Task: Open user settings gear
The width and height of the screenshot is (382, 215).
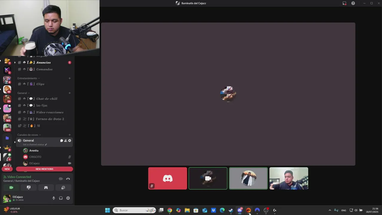Action: click(68, 198)
